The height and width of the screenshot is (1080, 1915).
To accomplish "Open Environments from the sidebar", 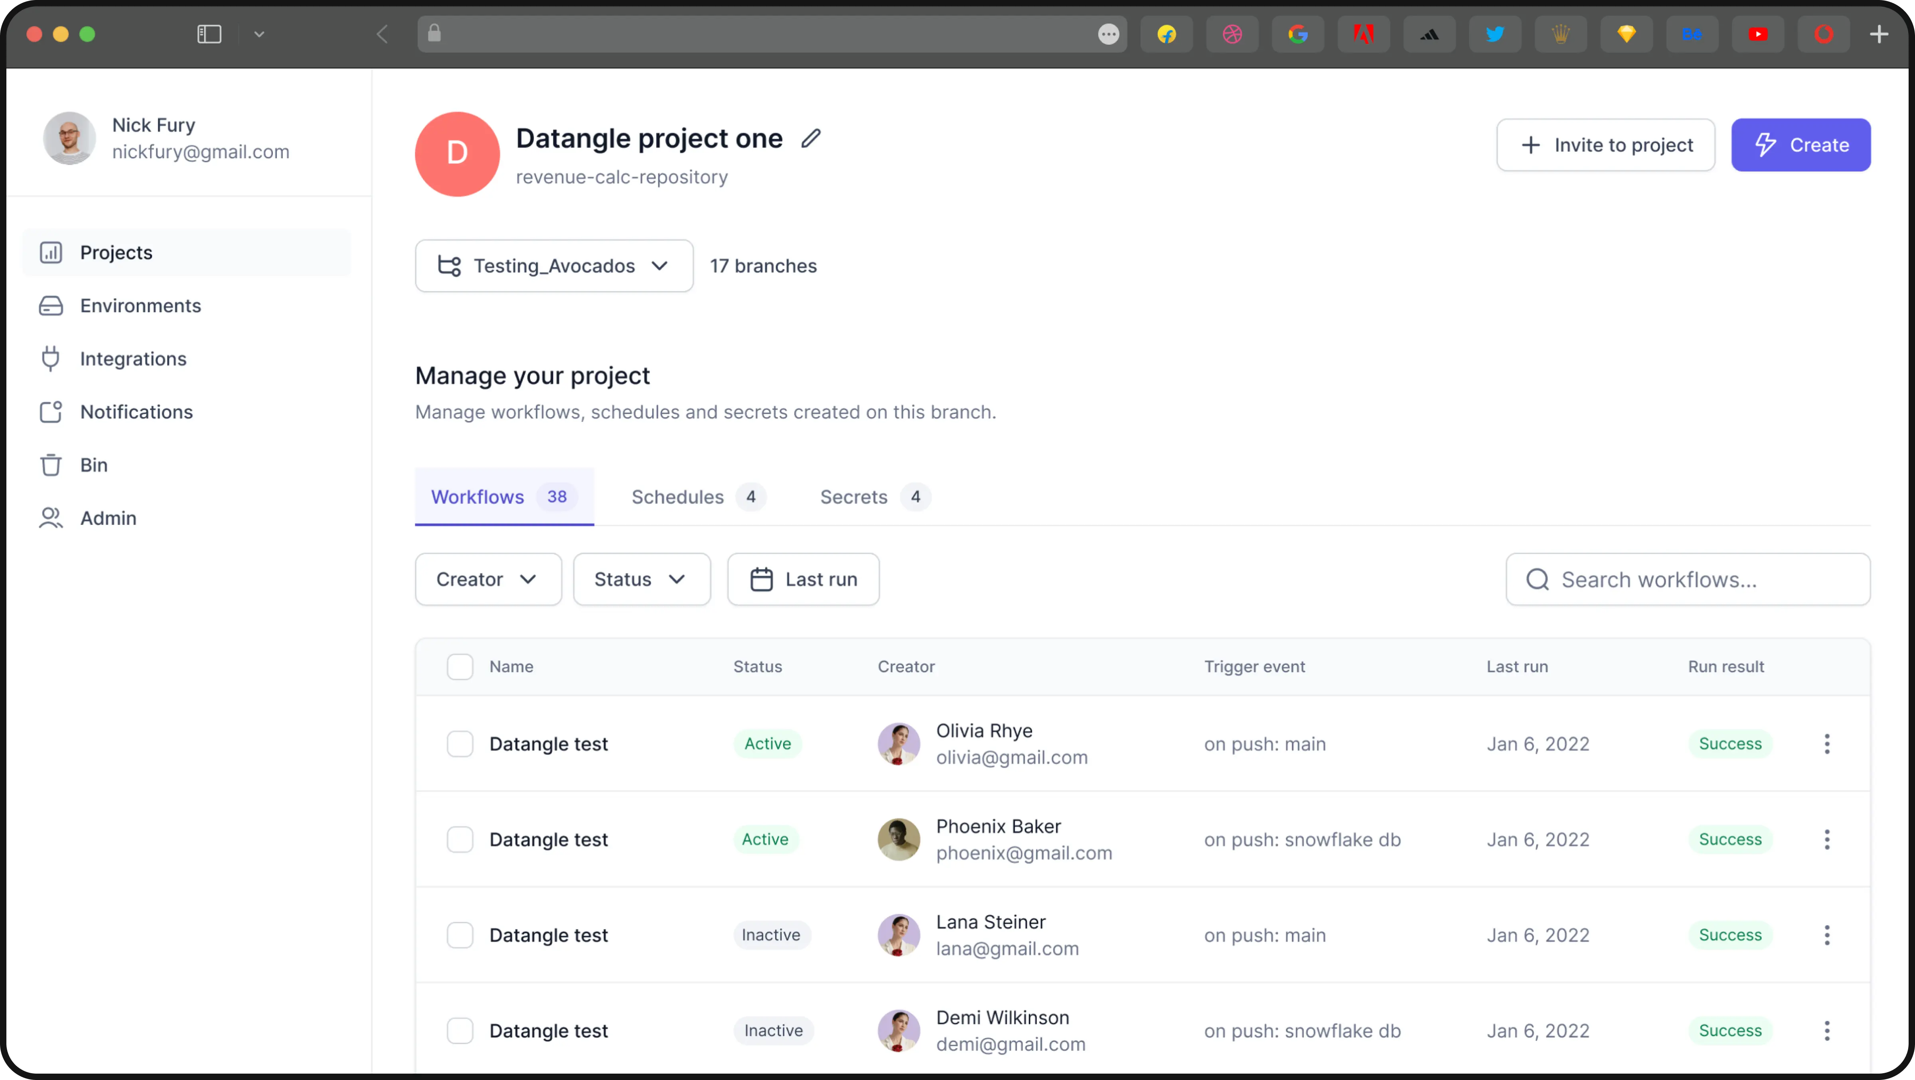I will pos(140,305).
